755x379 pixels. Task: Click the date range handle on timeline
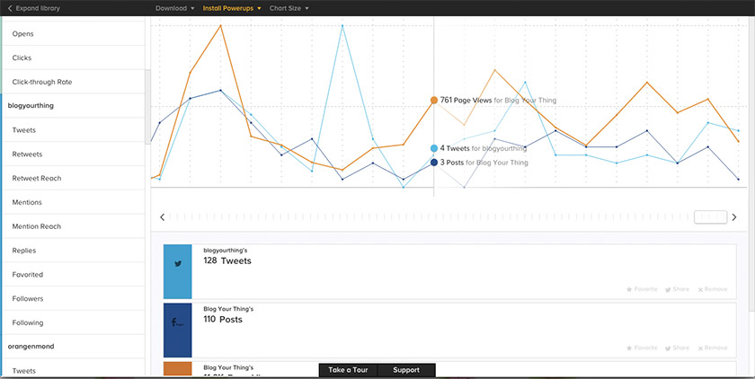pos(710,217)
